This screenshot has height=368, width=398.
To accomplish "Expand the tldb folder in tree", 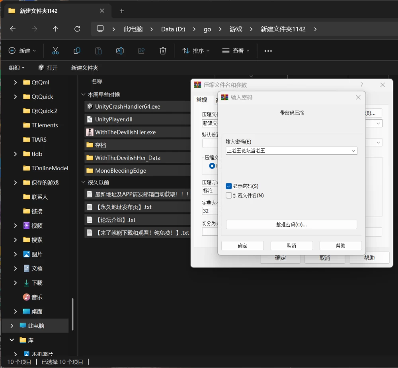I will (x=16, y=154).
